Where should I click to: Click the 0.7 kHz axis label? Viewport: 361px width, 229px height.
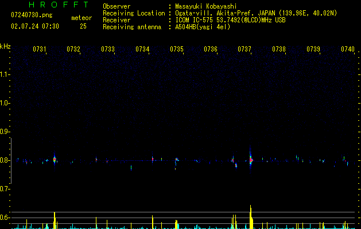5,189
